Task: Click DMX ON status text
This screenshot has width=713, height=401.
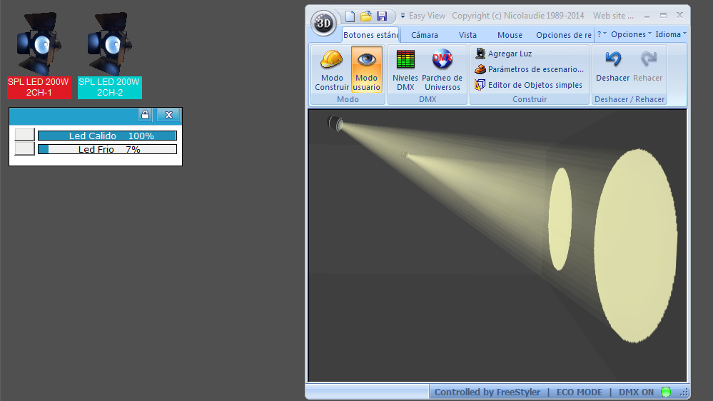Action: (x=636, y=392)
